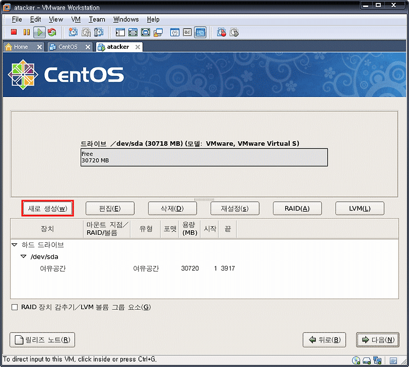The height and width of the screenshot is (367, 409).
Task: Click the 장치 column header
Action: click(x=47, y=229)
